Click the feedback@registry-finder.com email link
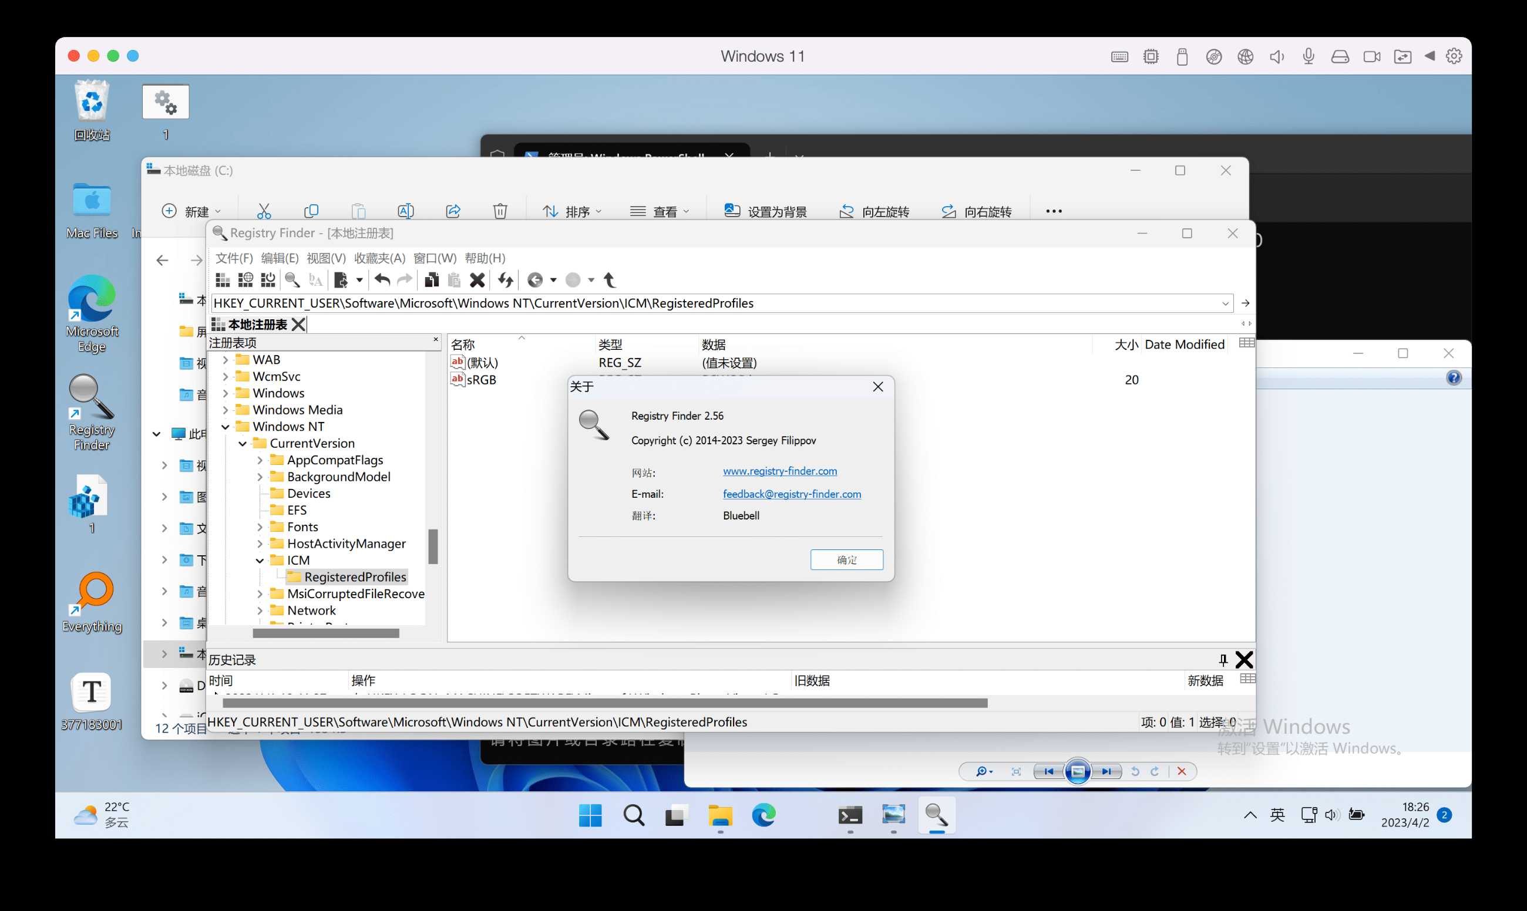The width and height of the screenshot is (1527, 911). click(792, 494)
